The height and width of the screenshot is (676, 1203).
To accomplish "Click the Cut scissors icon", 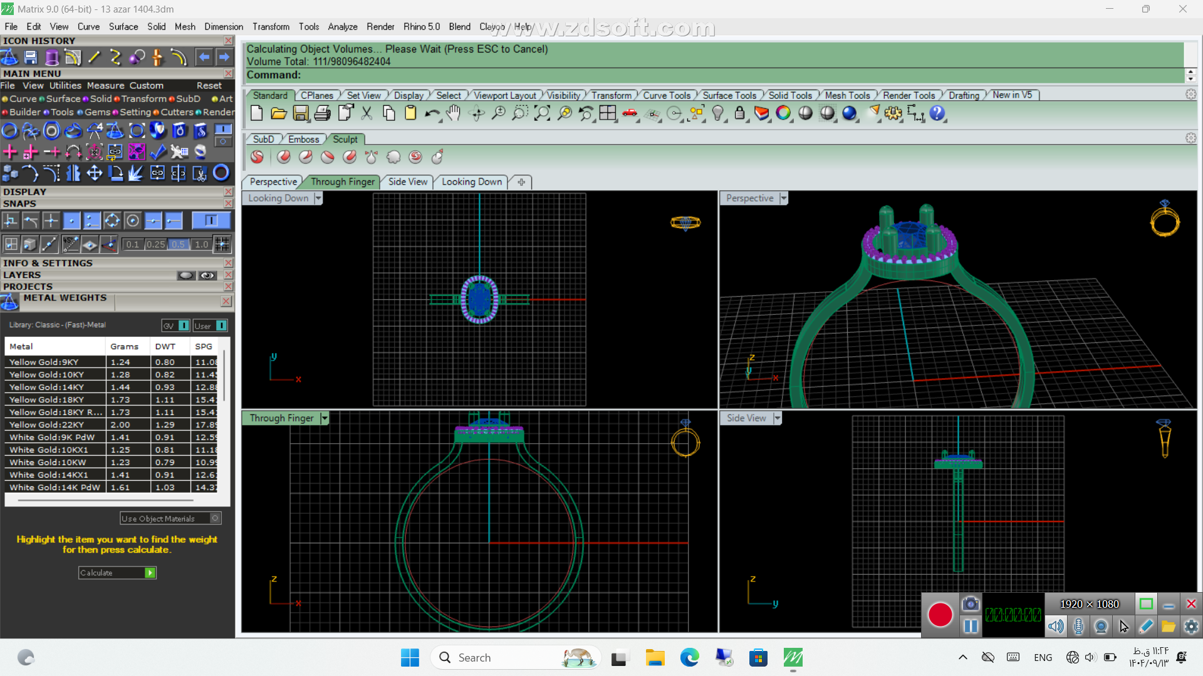I will (367, 113).
